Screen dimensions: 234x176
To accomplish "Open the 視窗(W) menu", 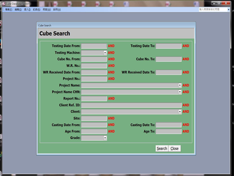I will coord(47,10).
